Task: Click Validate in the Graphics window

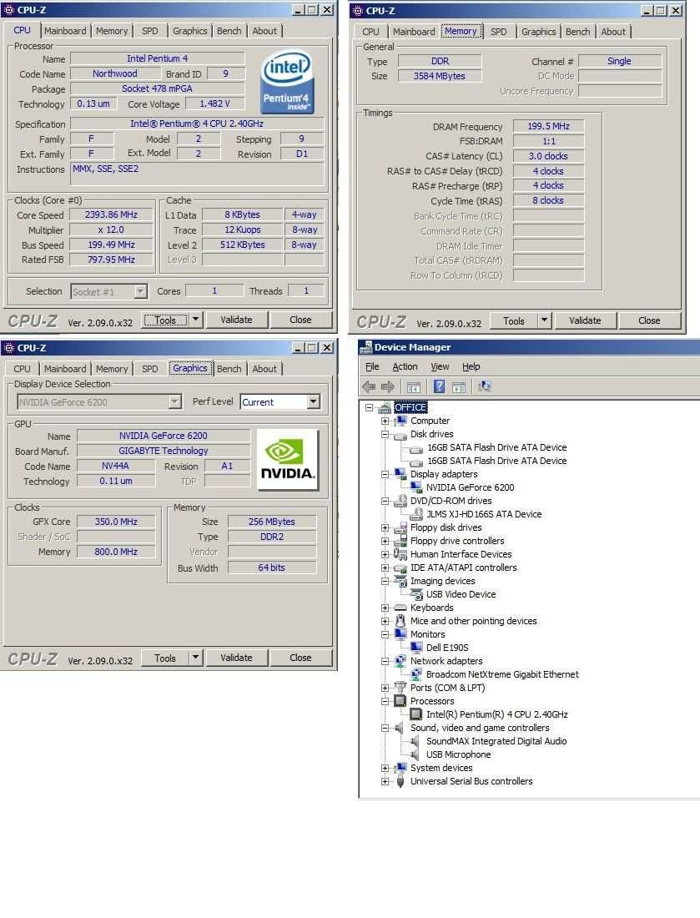Action: coord(236,658)
